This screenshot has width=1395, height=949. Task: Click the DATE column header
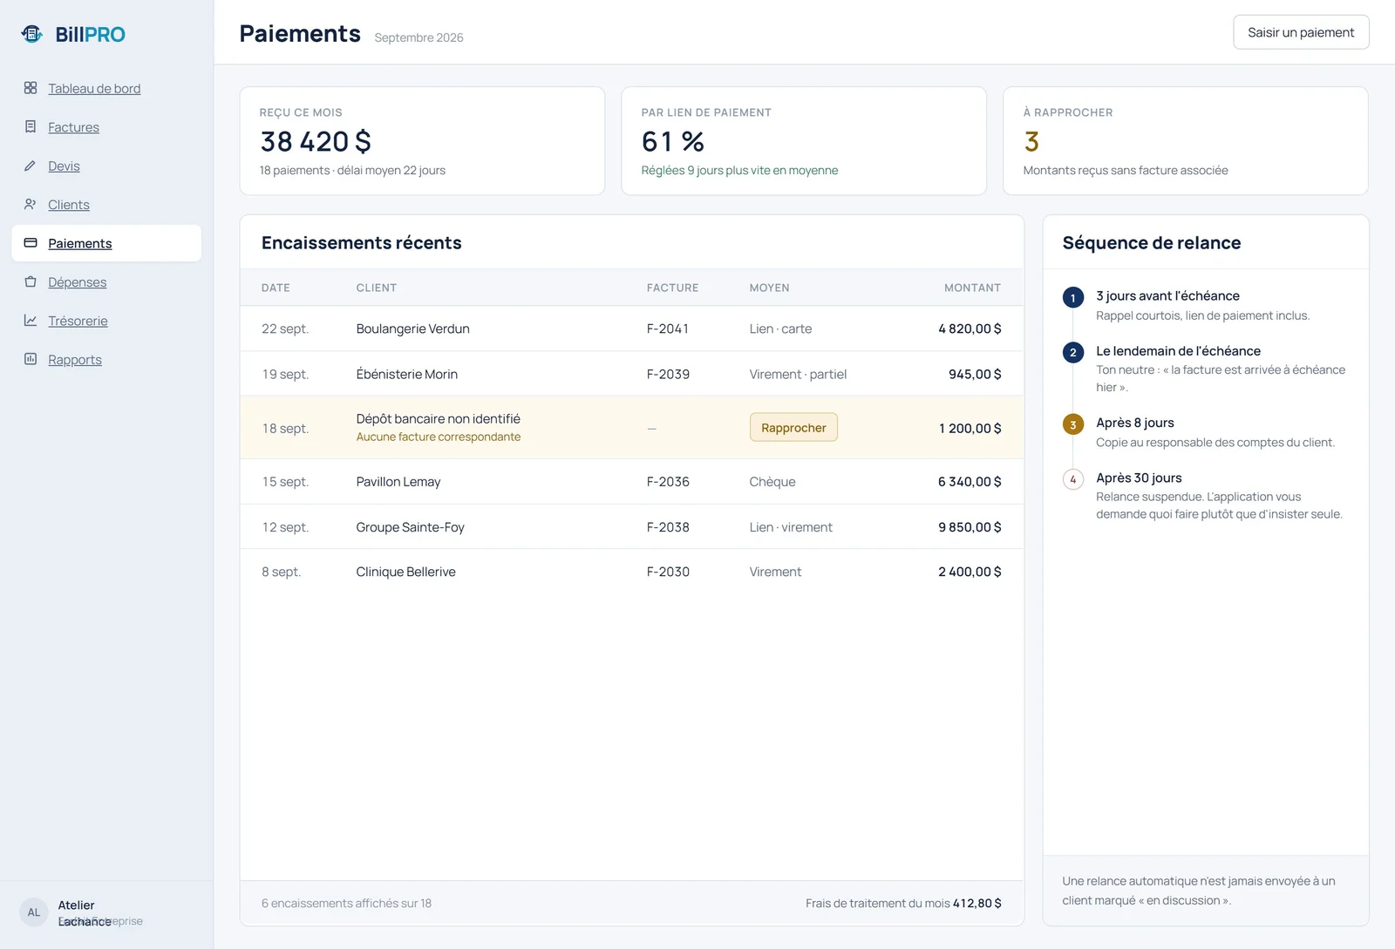[x=276, y=288]
